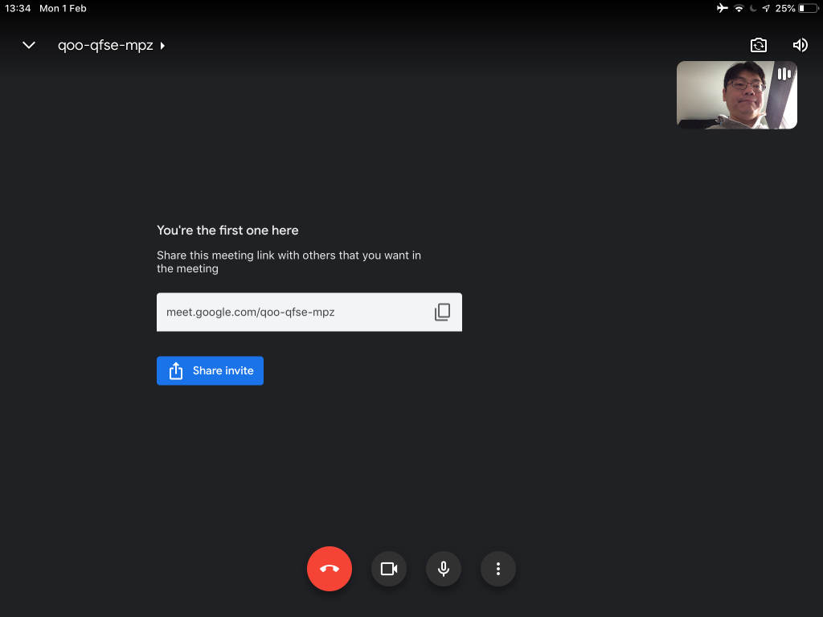
Task: Expand the triangle arrow beside the meeting code
Action: pos(162,46)
